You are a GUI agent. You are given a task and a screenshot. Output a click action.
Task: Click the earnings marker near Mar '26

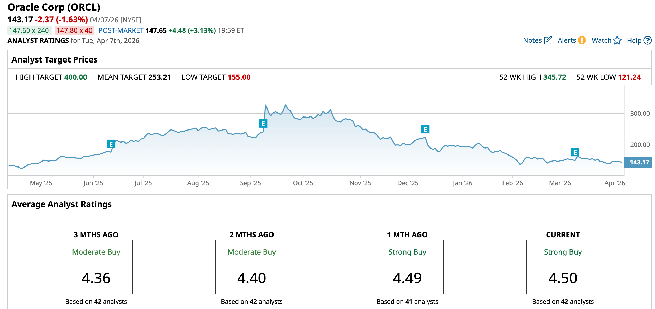575,152
